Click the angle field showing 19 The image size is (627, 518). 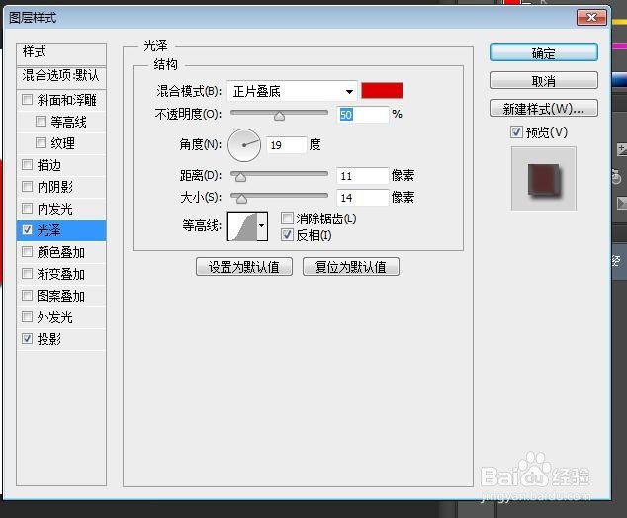pos(287,145)
